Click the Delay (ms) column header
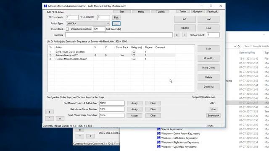Screen dimensions: 269x151 coord(137,47)
